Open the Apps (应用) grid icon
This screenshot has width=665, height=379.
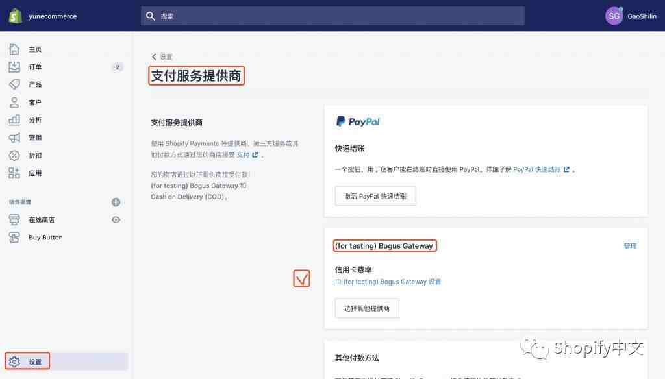(x=14, y=173)
